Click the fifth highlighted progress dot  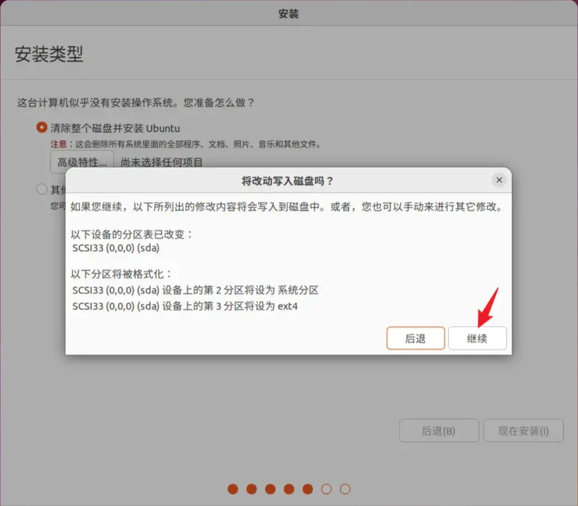click(308, 489)
